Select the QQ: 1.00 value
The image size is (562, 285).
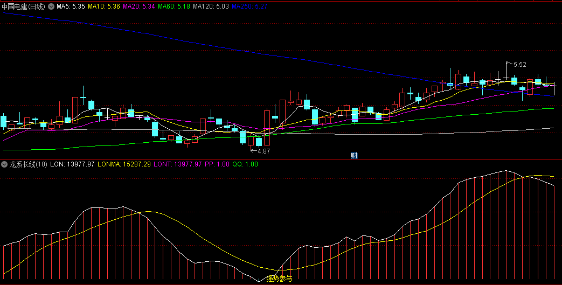click(x=245, y=164)
